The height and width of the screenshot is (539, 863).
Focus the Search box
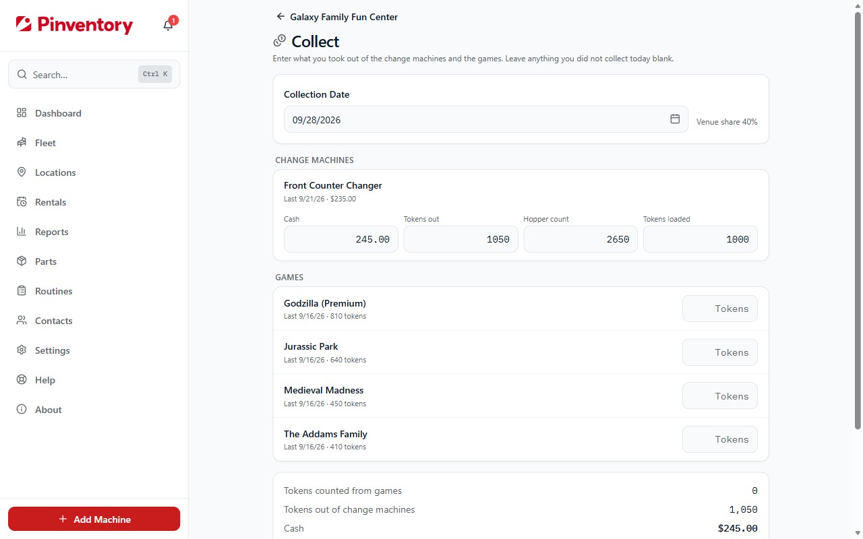pyautogui.click(x=94, y=75)
